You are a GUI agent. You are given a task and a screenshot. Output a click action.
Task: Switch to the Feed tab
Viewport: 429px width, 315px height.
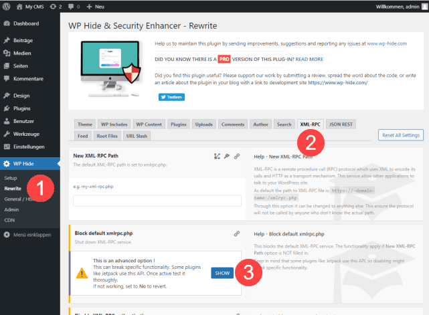tap(82, 136)
